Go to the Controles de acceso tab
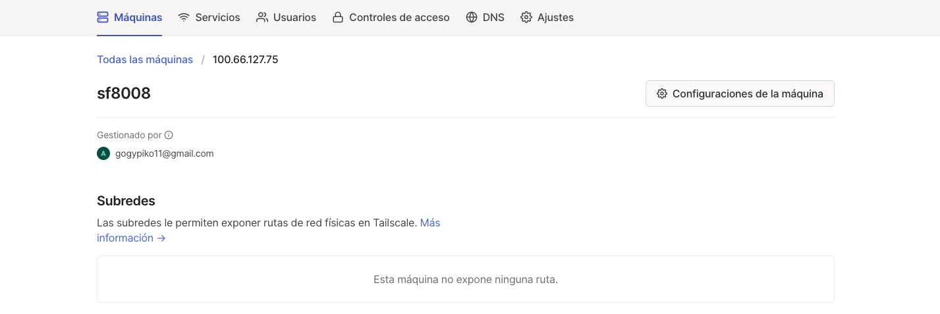 399,18
